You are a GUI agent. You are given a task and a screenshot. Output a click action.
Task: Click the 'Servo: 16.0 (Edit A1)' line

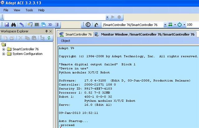[85, 105]
